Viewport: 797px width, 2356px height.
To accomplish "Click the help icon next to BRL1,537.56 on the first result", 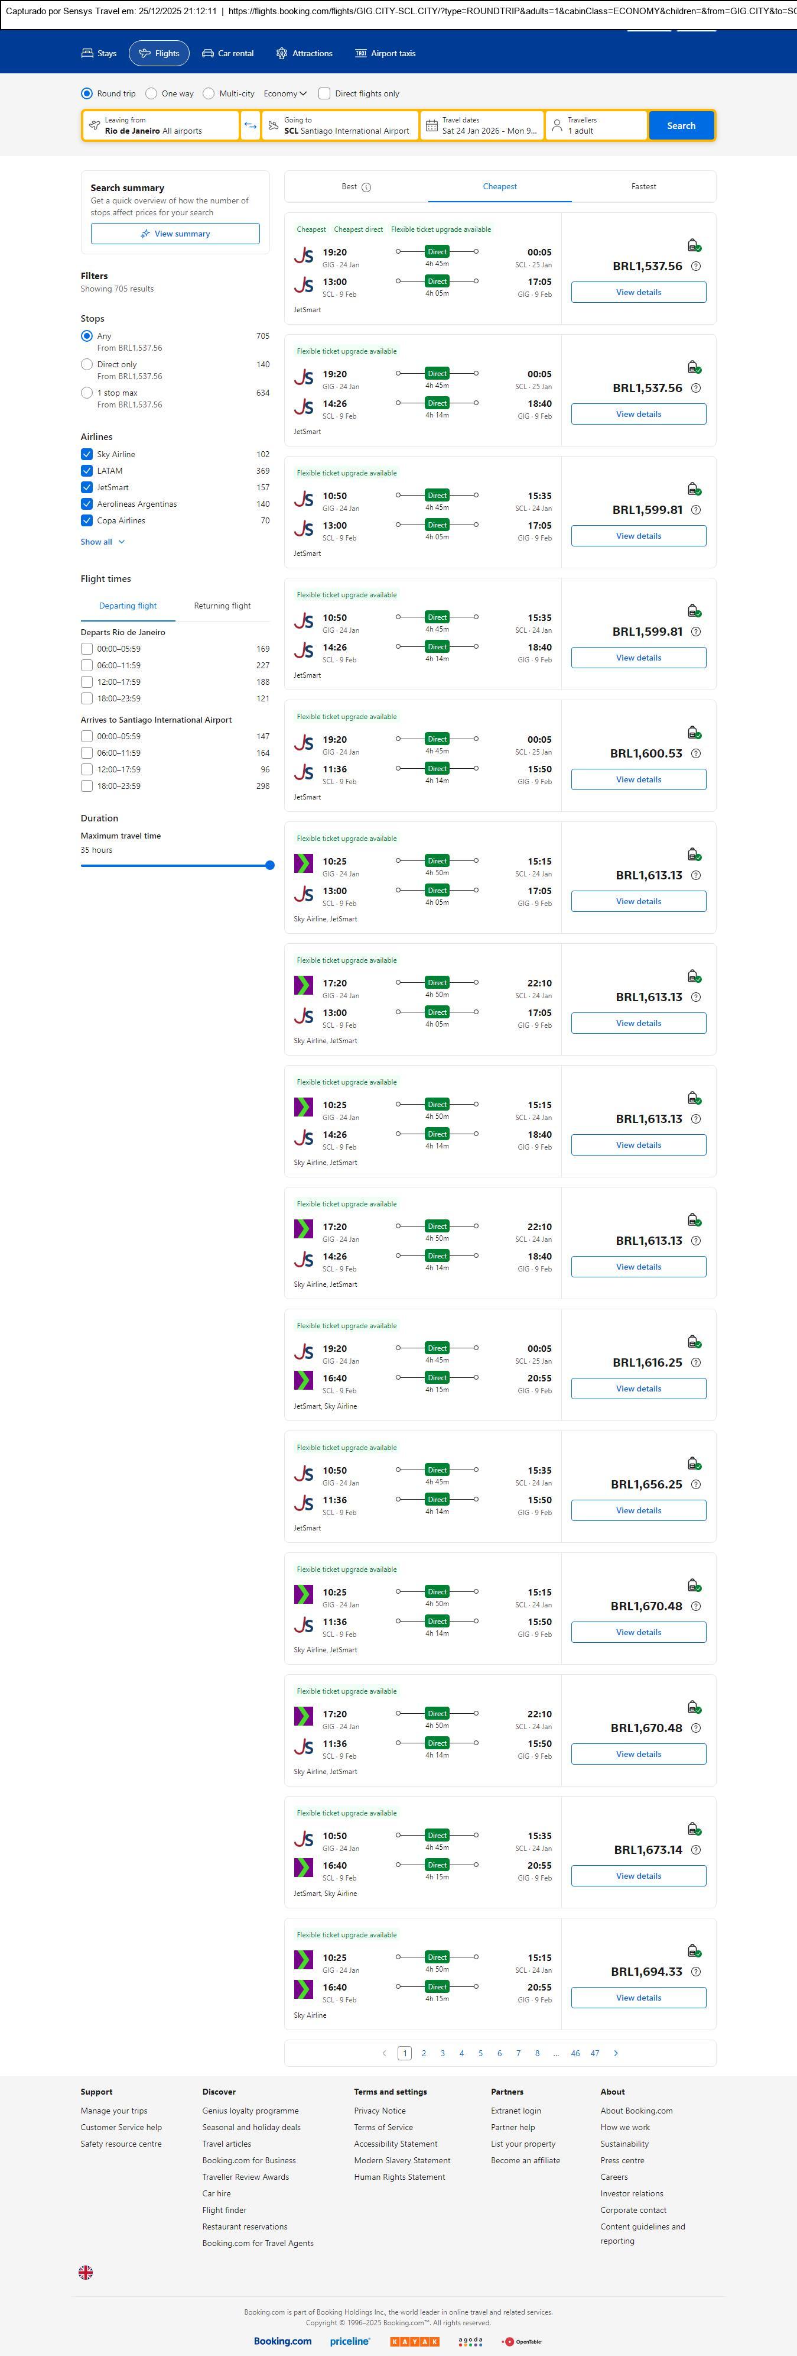I will pos(695,266).
